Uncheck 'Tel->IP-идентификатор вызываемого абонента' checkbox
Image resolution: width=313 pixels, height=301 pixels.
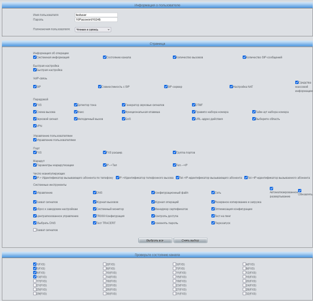[246, 178]
